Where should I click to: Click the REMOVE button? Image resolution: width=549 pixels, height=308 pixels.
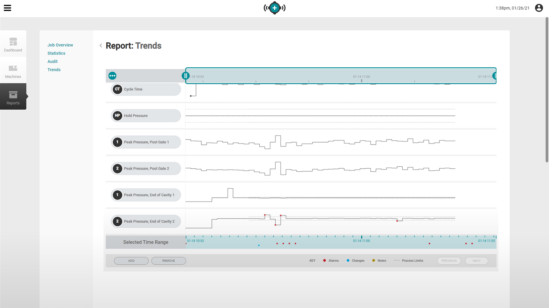[x=169, y=261]
